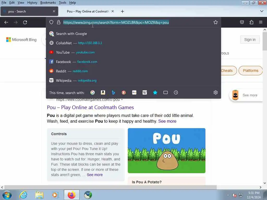
Task: Launch Internet Explorer from taskbar
Action: (23, 195)
